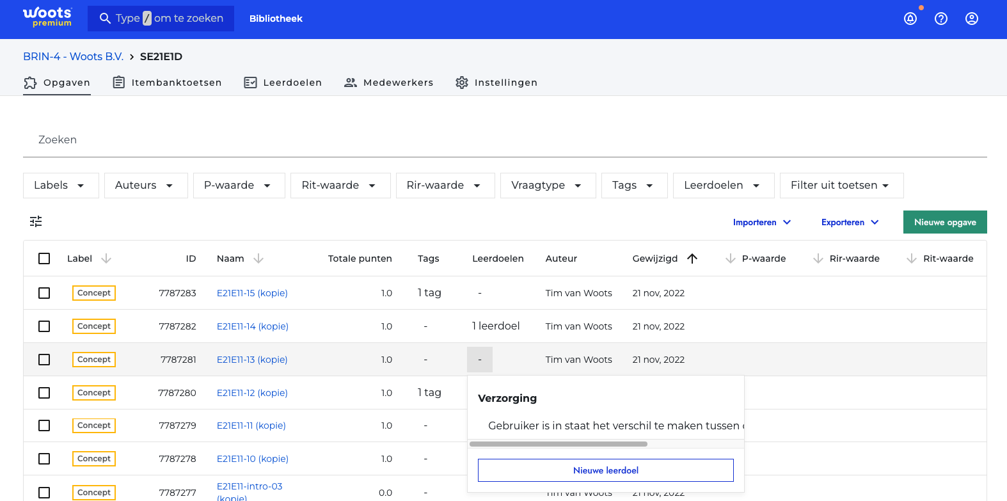Sort by Rir-waarde arrow icon
The image size is (1007, 501).
click(818, 258)
